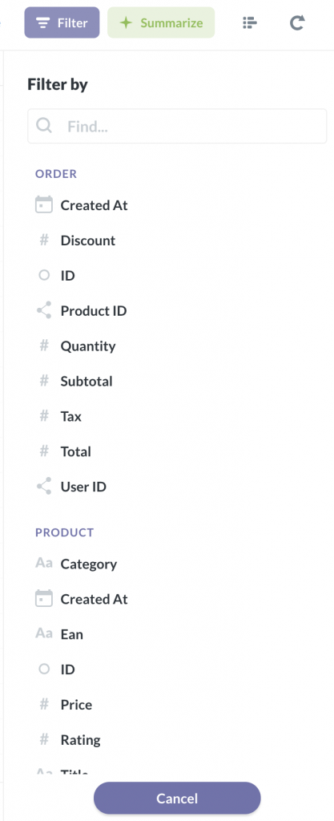The width and height of the screenshot is (334, 821).
Task: Click the User ID connection icon
Action: 44,487
